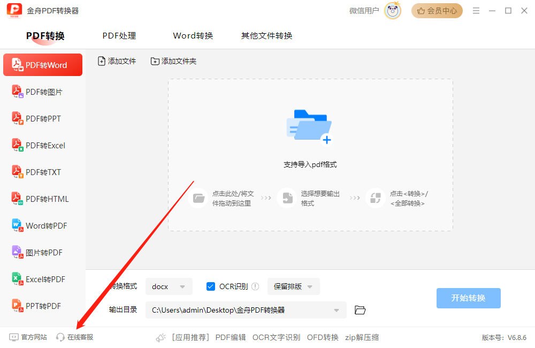Select PDF转Word in sidebar
The width and height of the screenshot is (535, 348).
tap(43, 65)
